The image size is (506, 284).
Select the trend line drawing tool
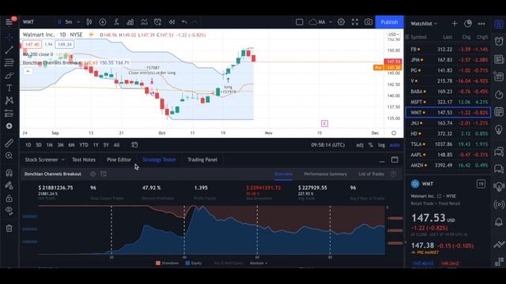9,50
